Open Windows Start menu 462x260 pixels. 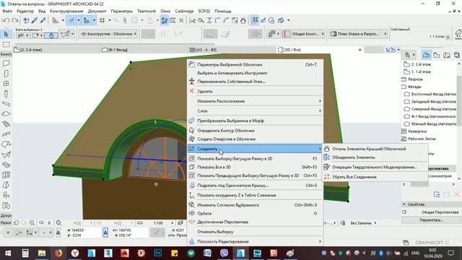pos(8,253)
